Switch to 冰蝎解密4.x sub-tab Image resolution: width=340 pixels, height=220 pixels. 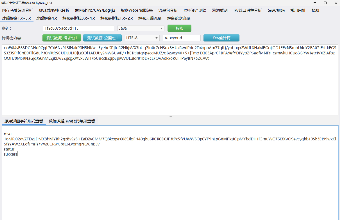(47, 18)
